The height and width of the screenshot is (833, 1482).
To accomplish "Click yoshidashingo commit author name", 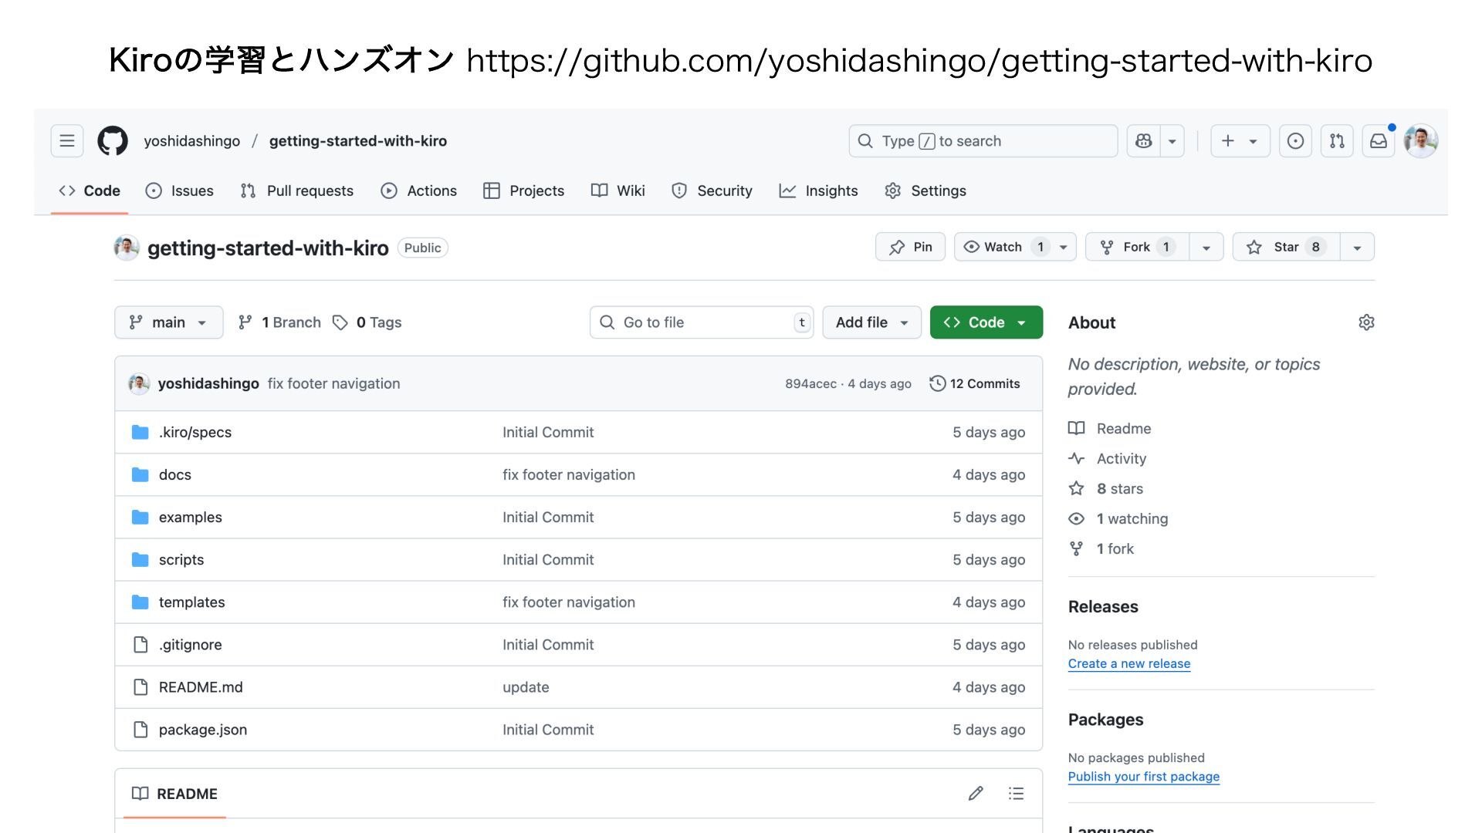I will pyautogui.click(x=208, y=383).
